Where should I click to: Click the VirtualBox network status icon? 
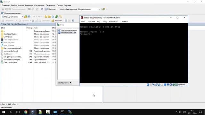pyautogui.click(x=156, y=85)
